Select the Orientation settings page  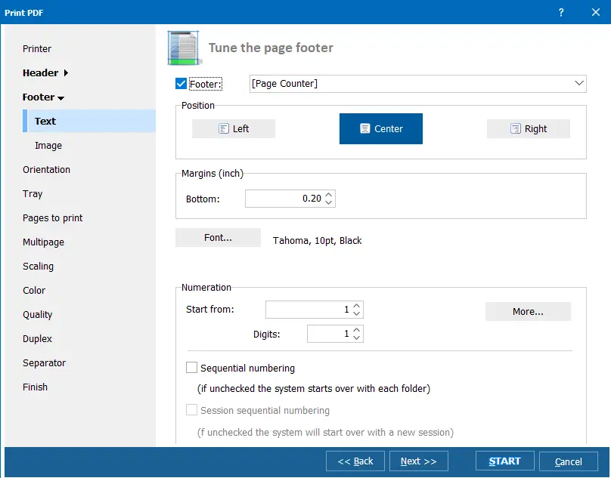tap(46, 169)
